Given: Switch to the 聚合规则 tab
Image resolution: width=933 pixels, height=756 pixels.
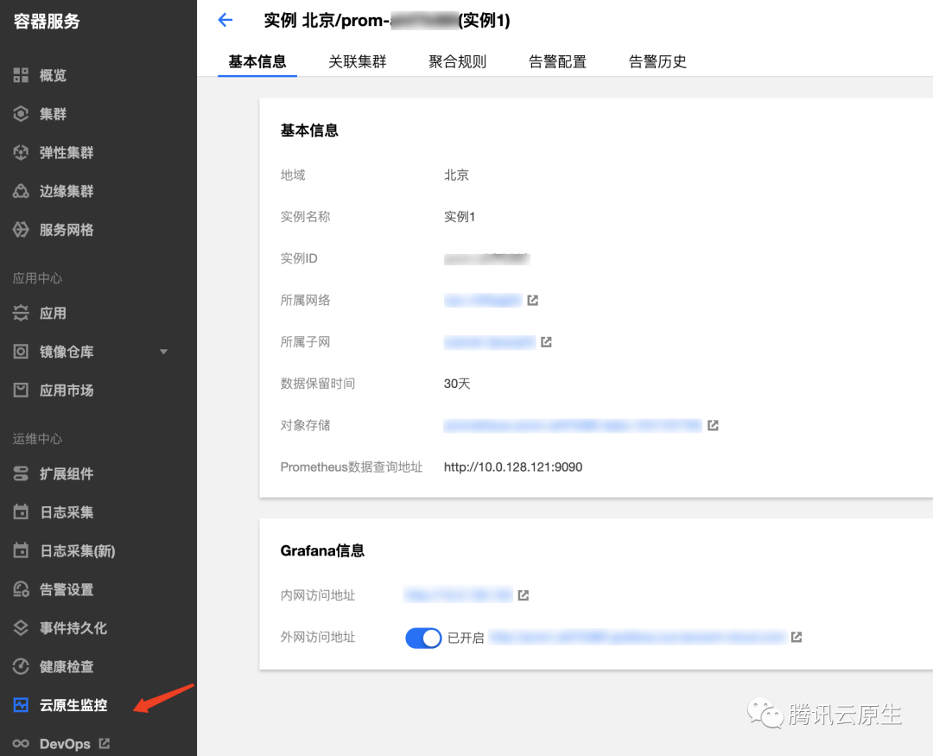Looking at the screenshot, I should [x=457, y=61].
